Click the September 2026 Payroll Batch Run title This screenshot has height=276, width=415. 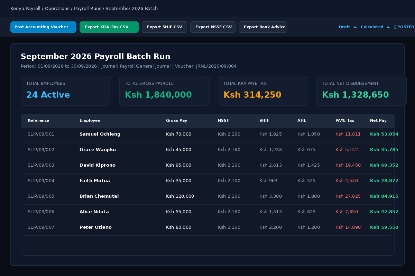(x=95, y=57)
